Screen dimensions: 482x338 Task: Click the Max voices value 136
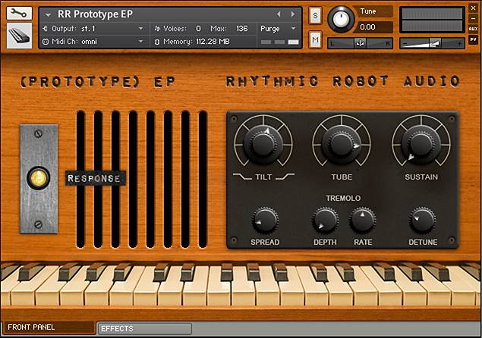coord(242,29)
